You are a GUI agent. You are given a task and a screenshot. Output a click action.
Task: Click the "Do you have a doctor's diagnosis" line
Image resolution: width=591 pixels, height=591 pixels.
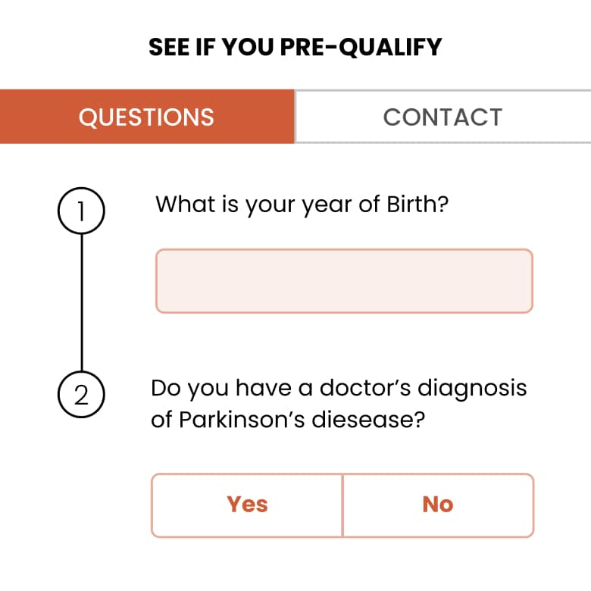[339, 388]
